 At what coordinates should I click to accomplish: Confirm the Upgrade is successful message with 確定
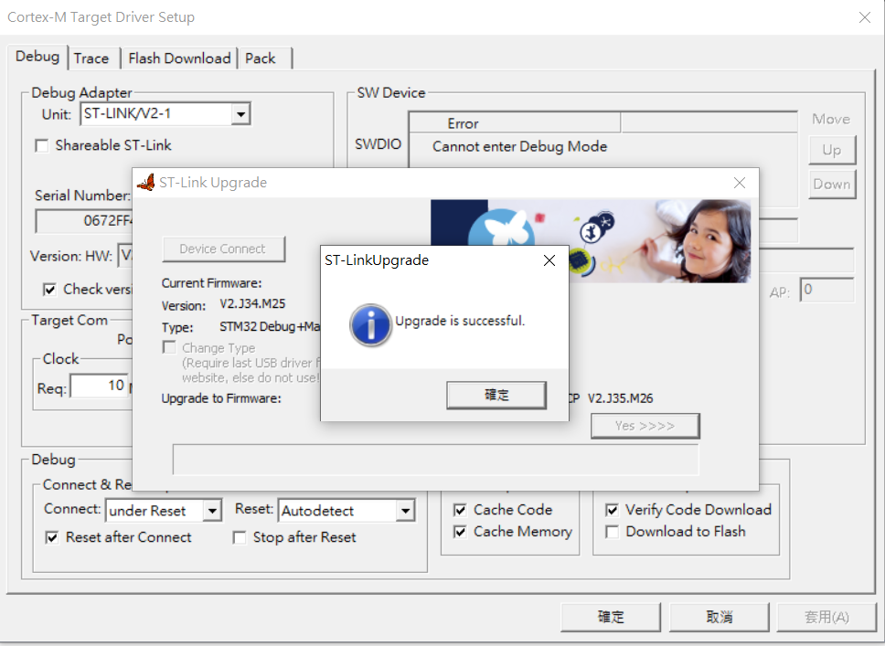click(x=496, y=395)
